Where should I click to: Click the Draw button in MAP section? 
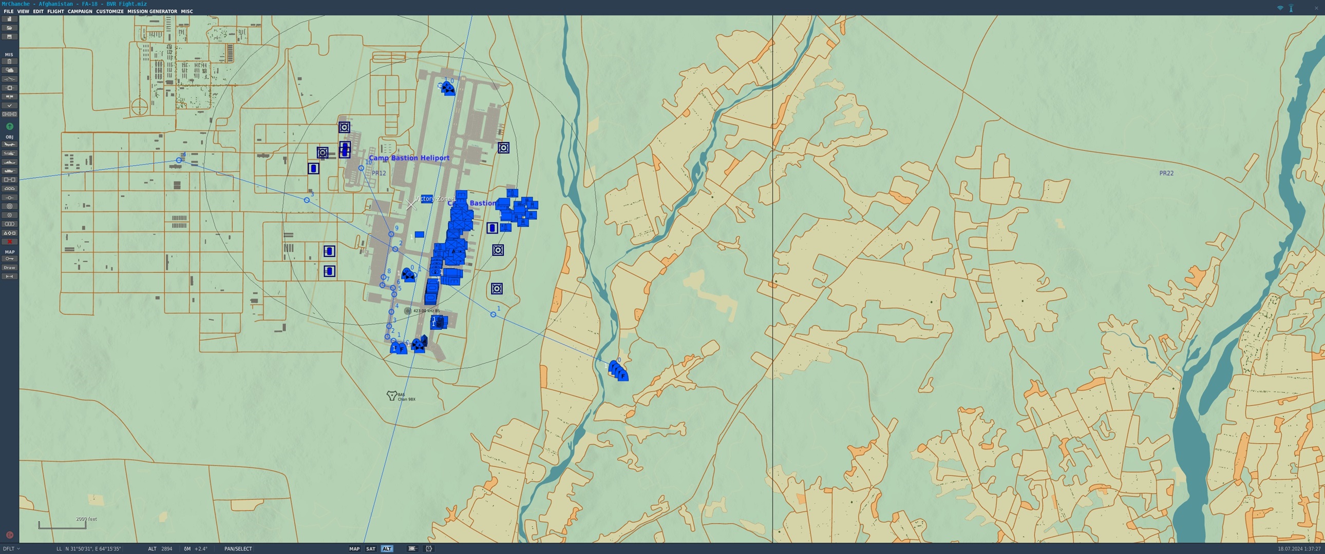coord(9,268)
